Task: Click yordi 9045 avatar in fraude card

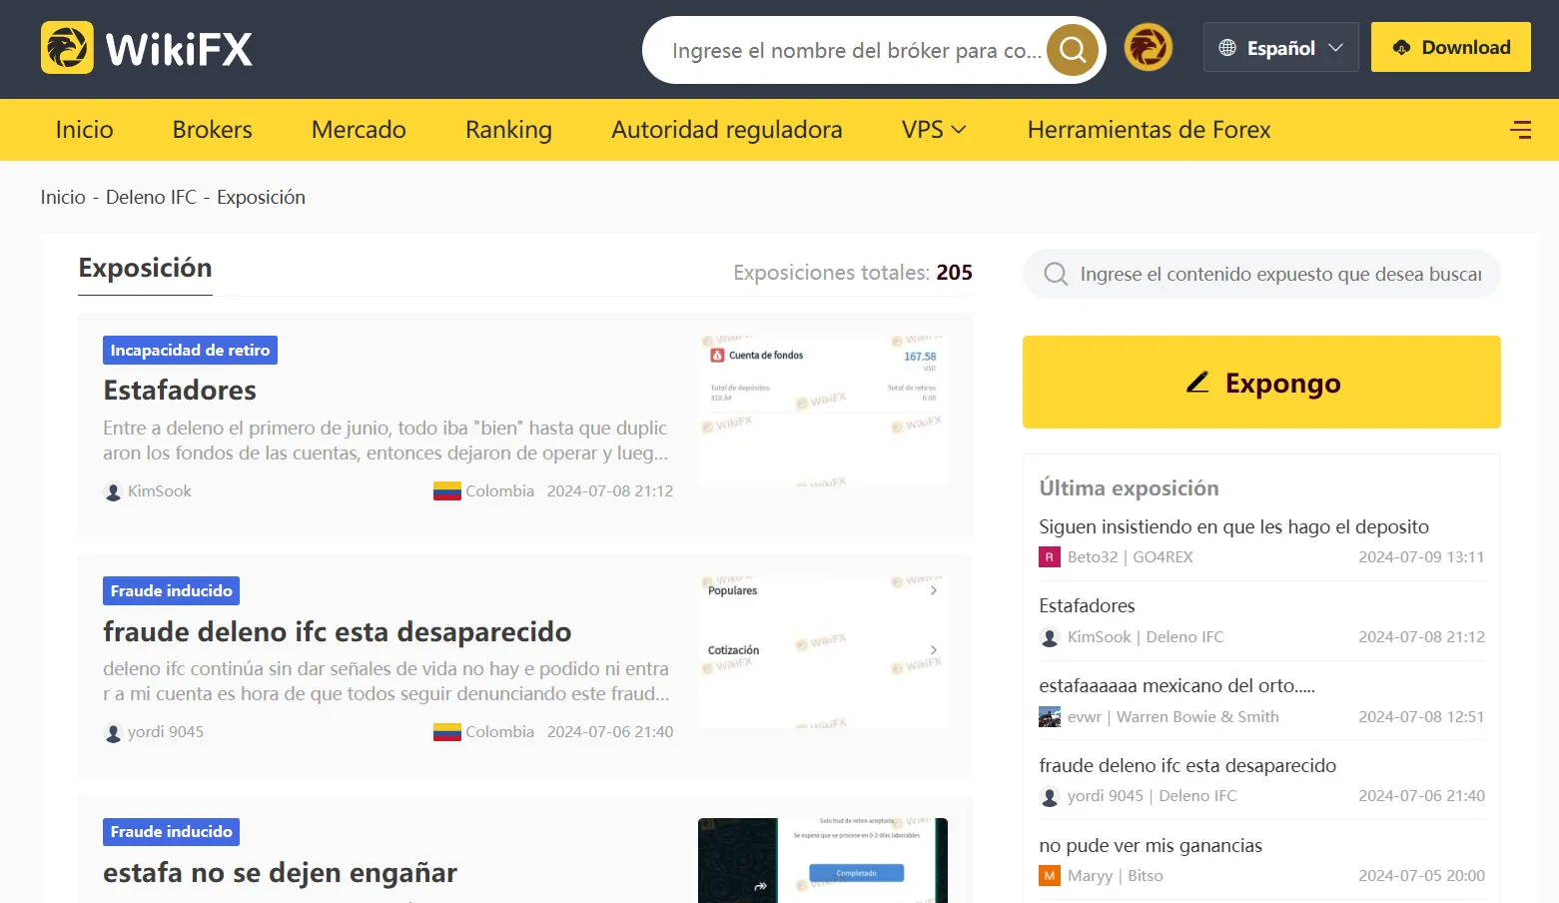Action: (x=113, y=732)
